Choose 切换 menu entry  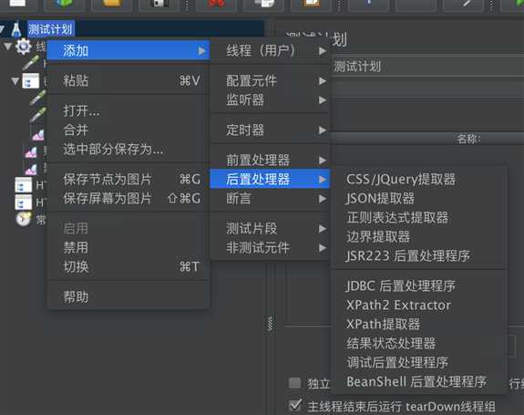(x=128, y=267)
